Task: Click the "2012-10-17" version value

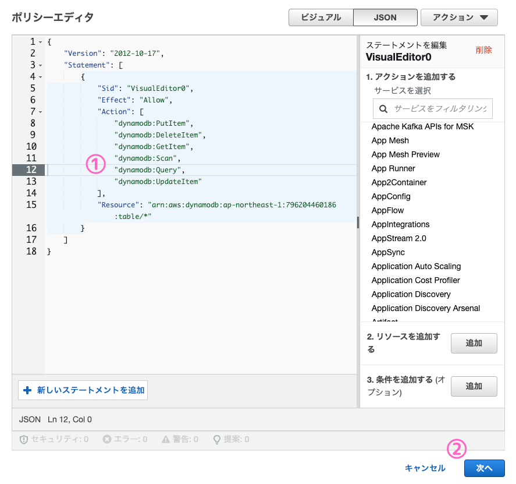Action: coord(135,54)
